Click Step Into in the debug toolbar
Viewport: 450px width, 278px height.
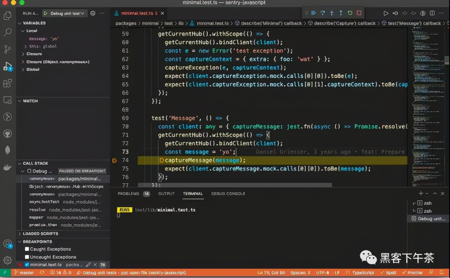(331, 13)
